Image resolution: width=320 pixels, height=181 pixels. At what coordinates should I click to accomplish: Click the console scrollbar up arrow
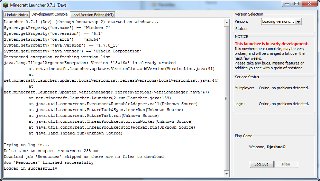(227, 22)
